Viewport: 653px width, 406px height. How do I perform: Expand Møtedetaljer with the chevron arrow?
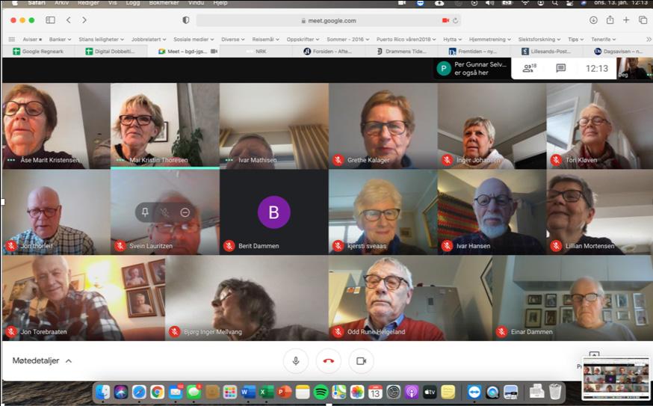click(69, 361)
